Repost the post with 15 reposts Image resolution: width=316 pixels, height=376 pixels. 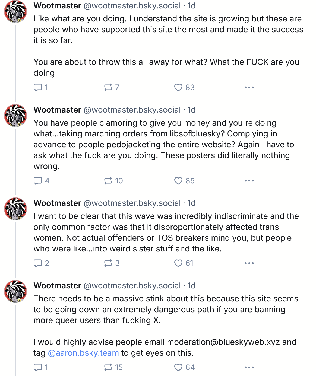pyautogui.click(x=108, y=367)
